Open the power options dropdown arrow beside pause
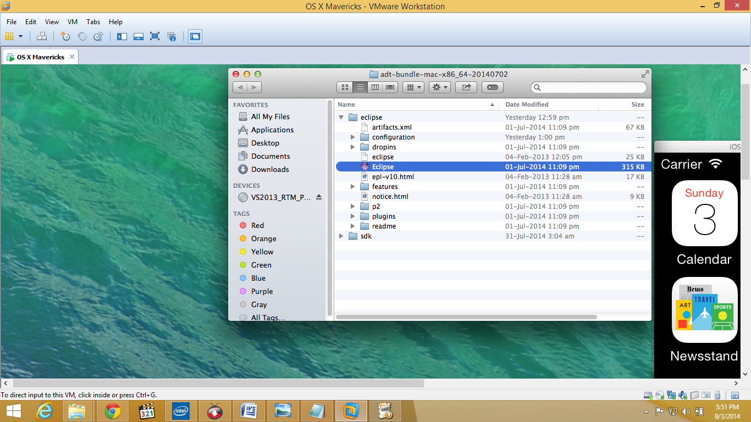Image resolution: width=751 pixels, height=422 pixels. click(21, 36)
